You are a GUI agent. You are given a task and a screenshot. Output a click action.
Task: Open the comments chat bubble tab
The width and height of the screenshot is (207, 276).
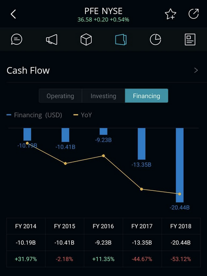pos(17,39)
